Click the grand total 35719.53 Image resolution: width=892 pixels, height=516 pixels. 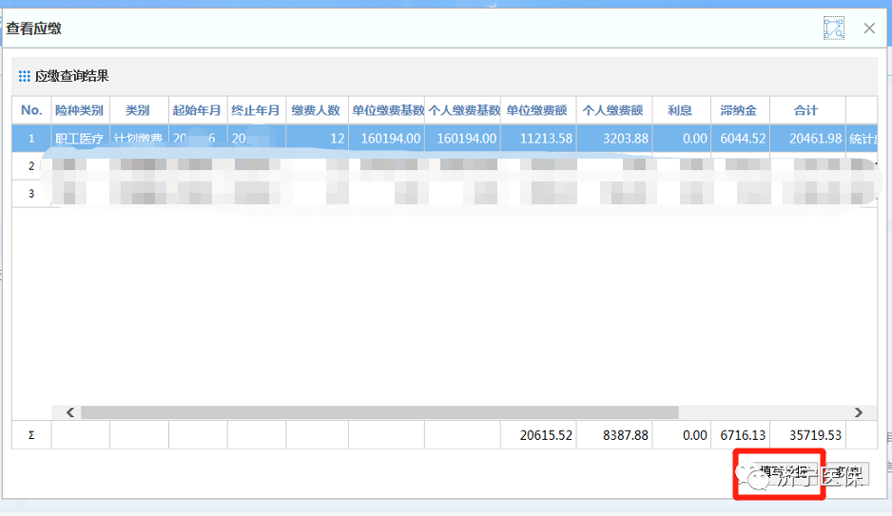807,434
